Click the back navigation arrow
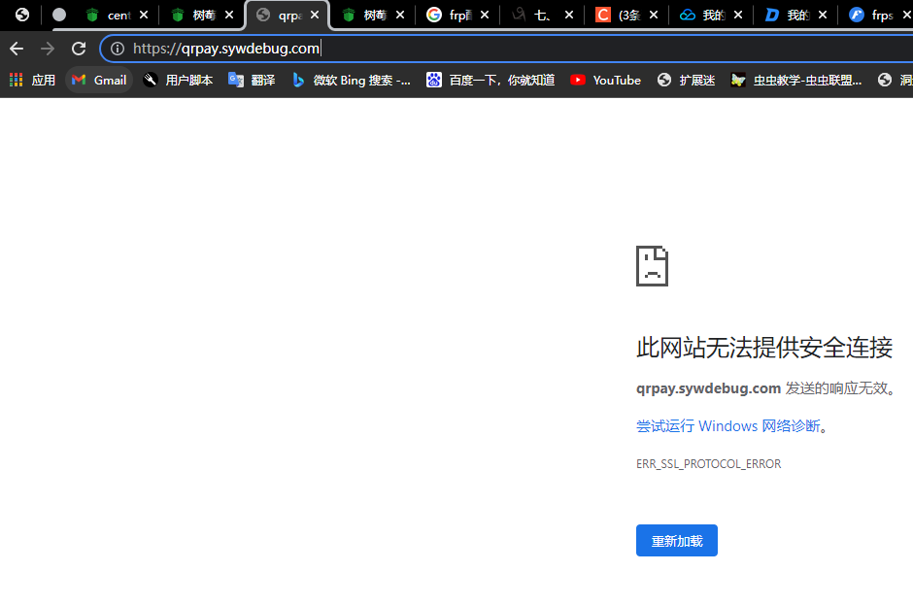The width and height of the screenshot is (913, 605). click(x=16, y=48)
